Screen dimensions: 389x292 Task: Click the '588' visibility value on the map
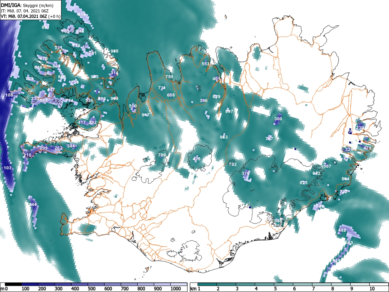click(44, 100)
